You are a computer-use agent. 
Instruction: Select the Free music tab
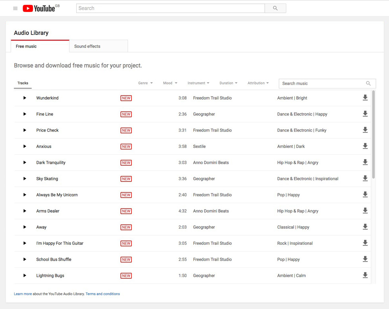[40, 46]
